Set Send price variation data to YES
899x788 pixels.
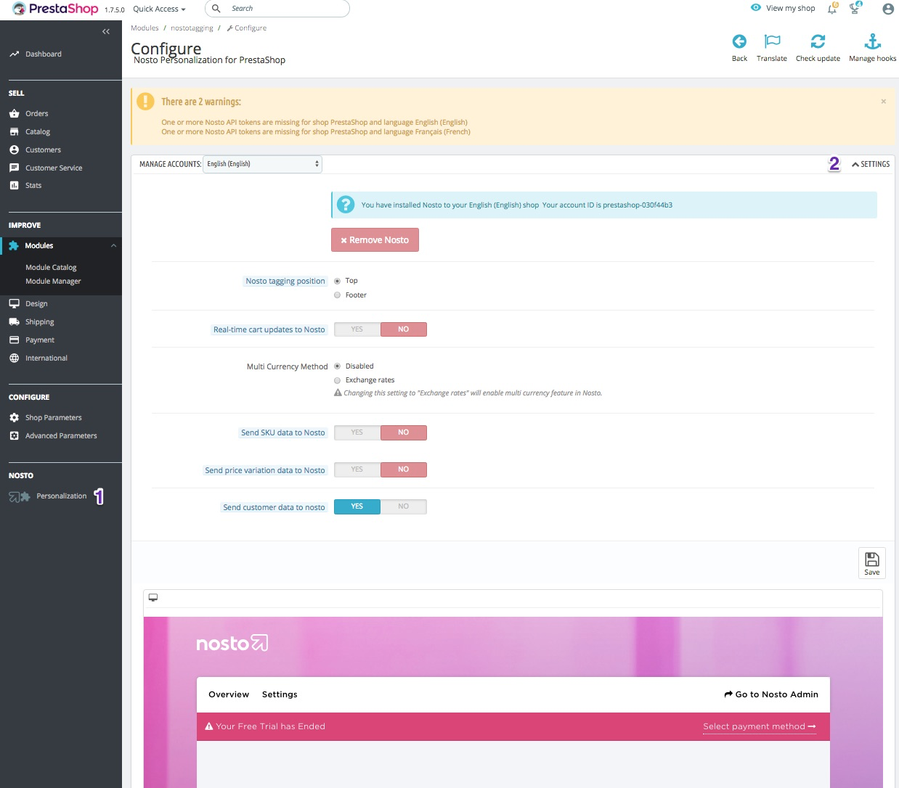(x=357, y=469)
